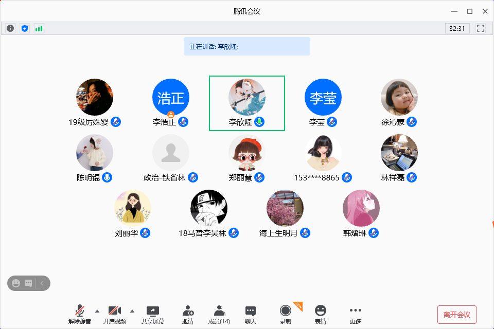Viewport: 494px width, 329px height.
Task: Open the Chat (聊天) panel
Action: 251,314
